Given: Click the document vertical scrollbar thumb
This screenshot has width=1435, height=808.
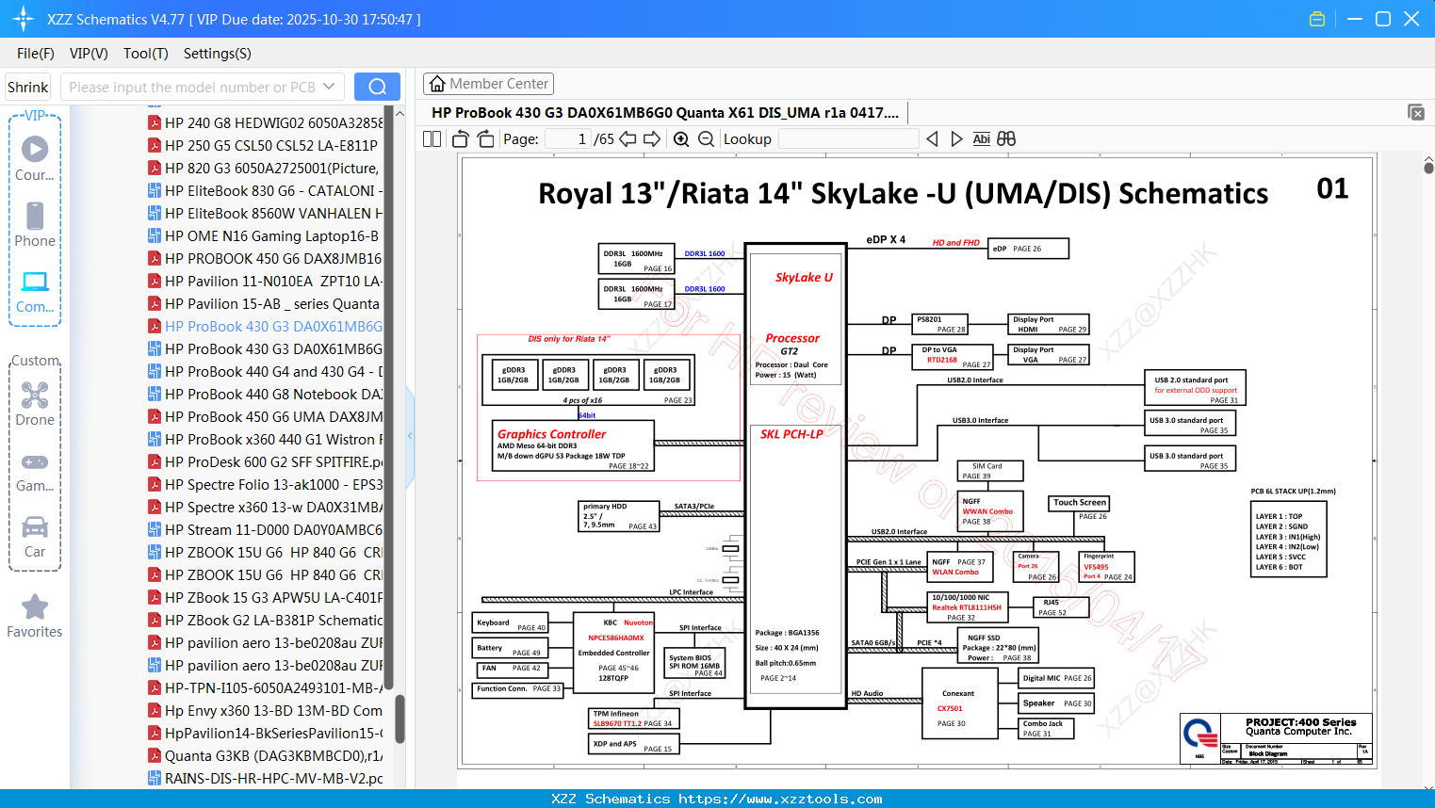Looking at the screenshot, I should coord(1428,167).
